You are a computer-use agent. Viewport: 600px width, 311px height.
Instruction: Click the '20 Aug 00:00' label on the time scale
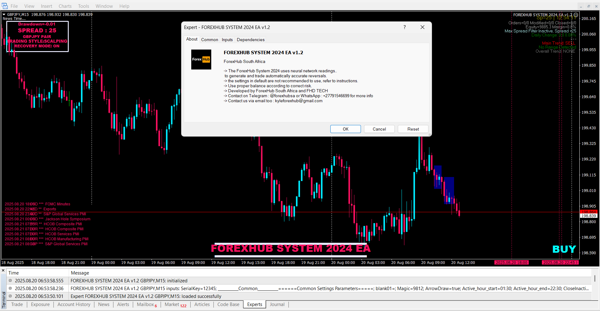tap(343, 263)
